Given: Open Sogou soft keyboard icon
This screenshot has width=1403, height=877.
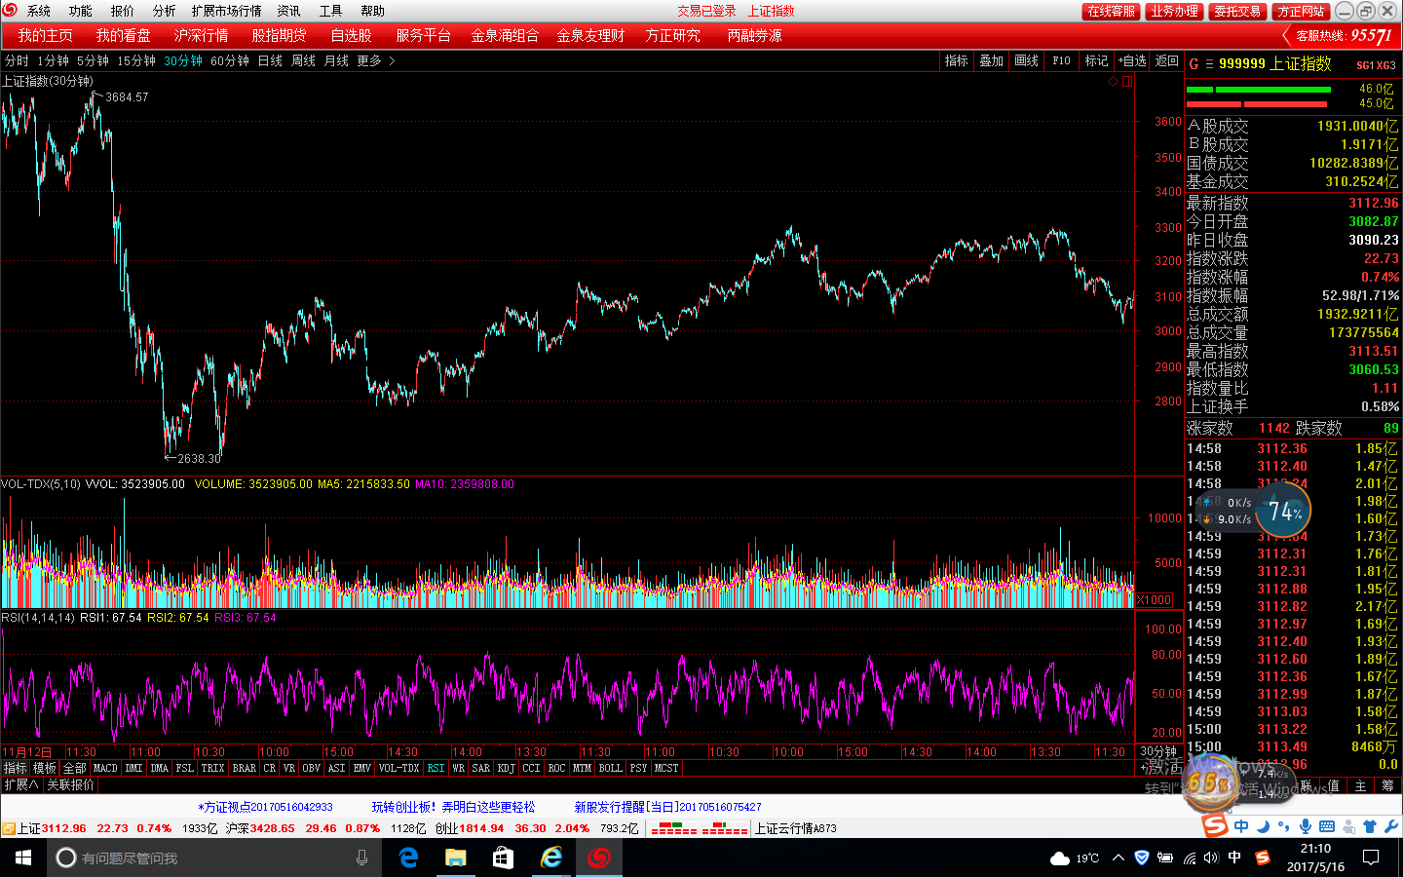Looking at the screenshot, I should click(x=1327, y=826).
